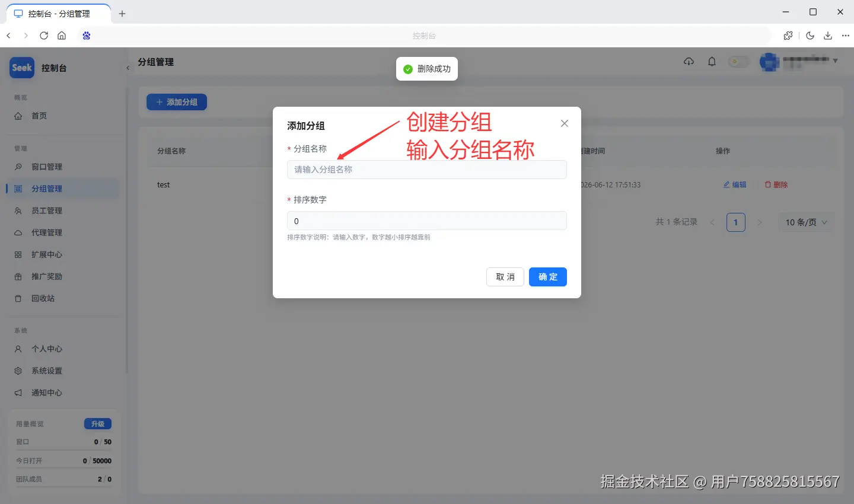
Task: Cancel with the 取消 button
Action: point(505,277)
